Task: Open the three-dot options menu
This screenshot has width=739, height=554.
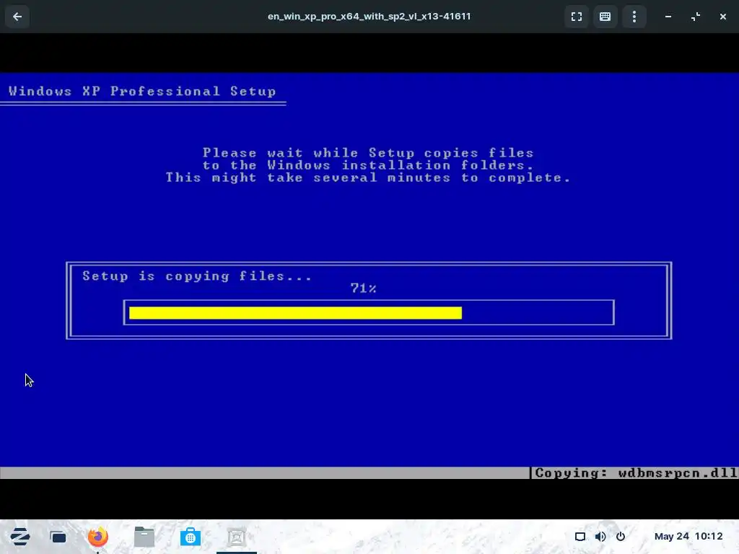Action: [634, 17]
